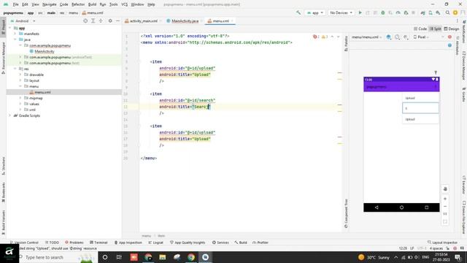Screen dimensions: 467x263
Task: Go to next highlighted error arrow
Action: click(x=339, y=37)
